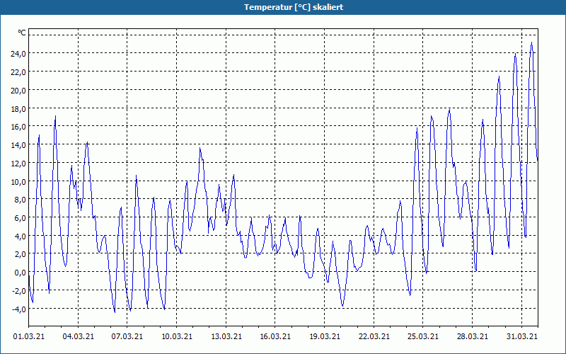
Task: Click the 22,0 y-axis label
Action: pyautogui.click(x=18, y=72)
